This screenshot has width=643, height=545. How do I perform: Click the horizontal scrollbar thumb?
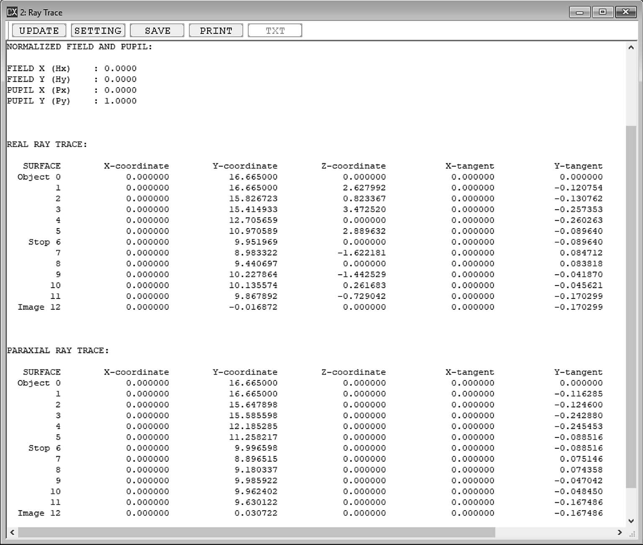[256, 532]
